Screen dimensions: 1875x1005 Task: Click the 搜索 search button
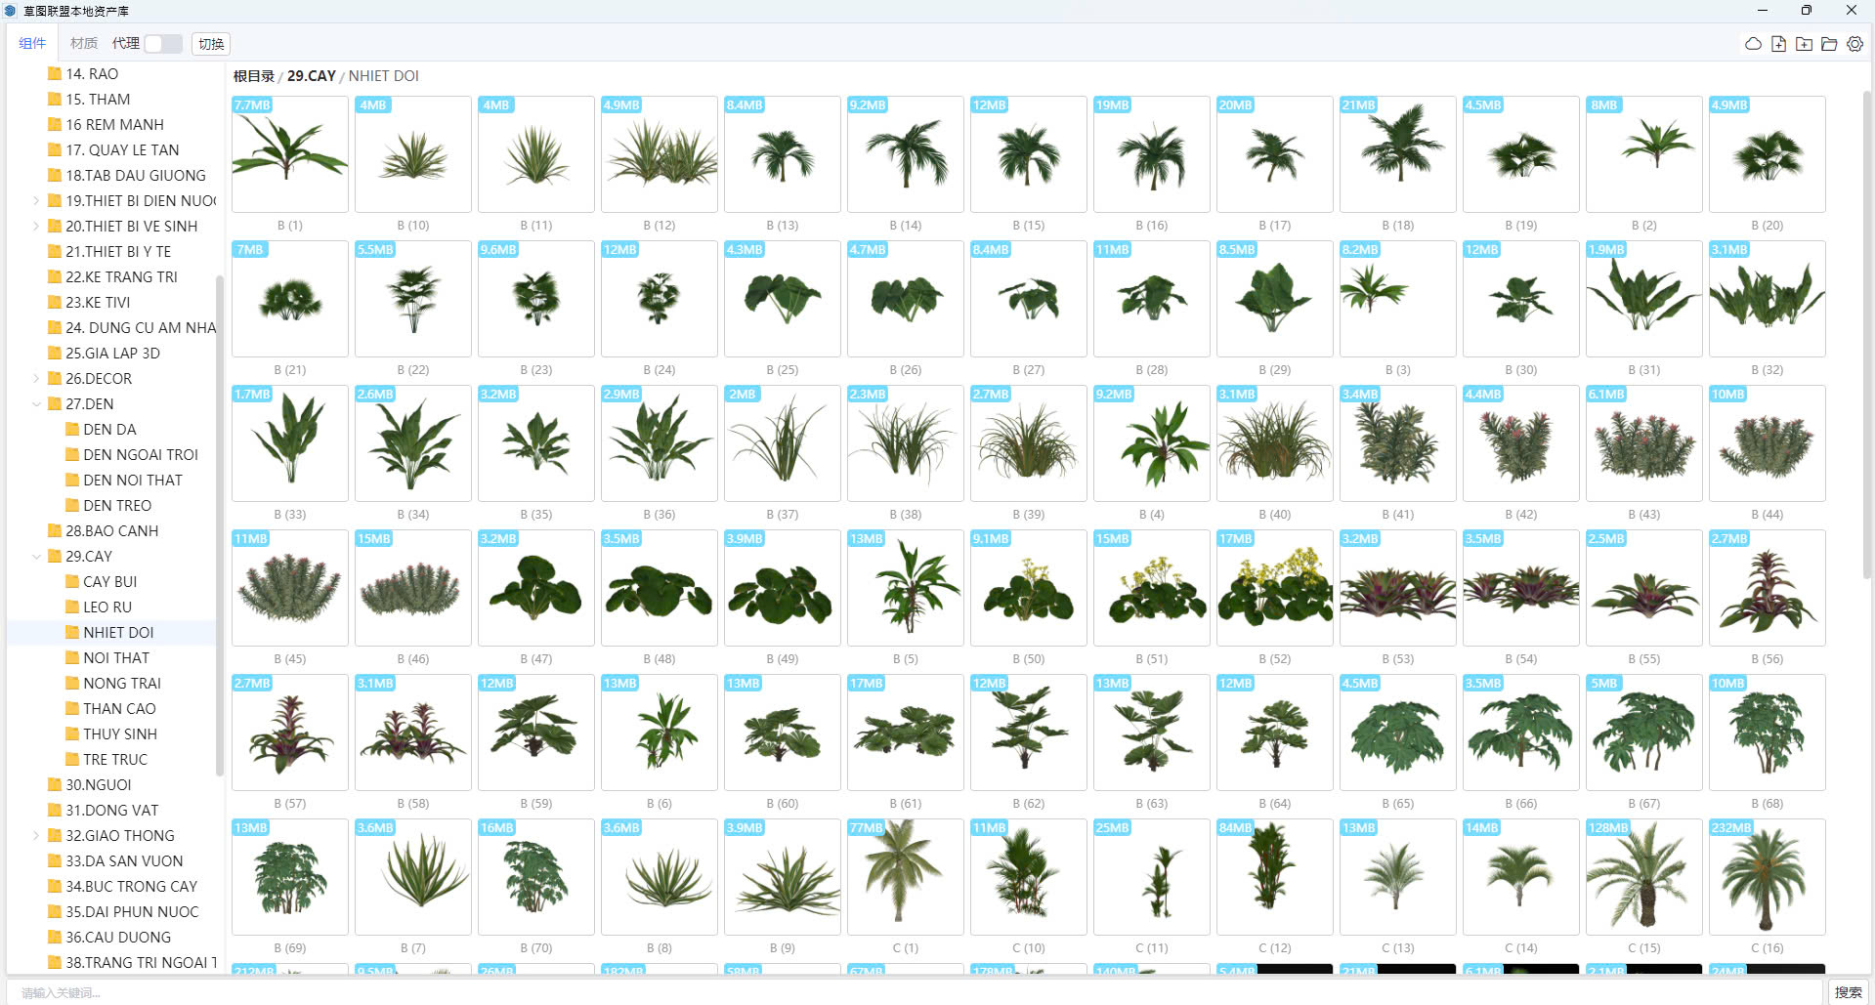point(1848,992)
